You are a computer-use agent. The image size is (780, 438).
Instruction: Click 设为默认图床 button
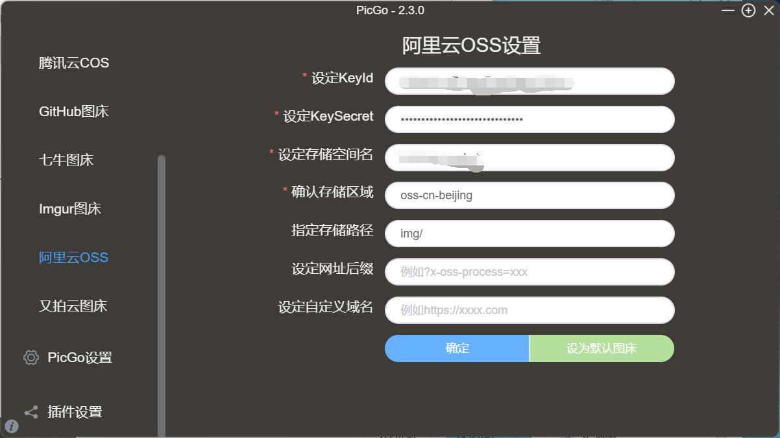tap(602, 348)
